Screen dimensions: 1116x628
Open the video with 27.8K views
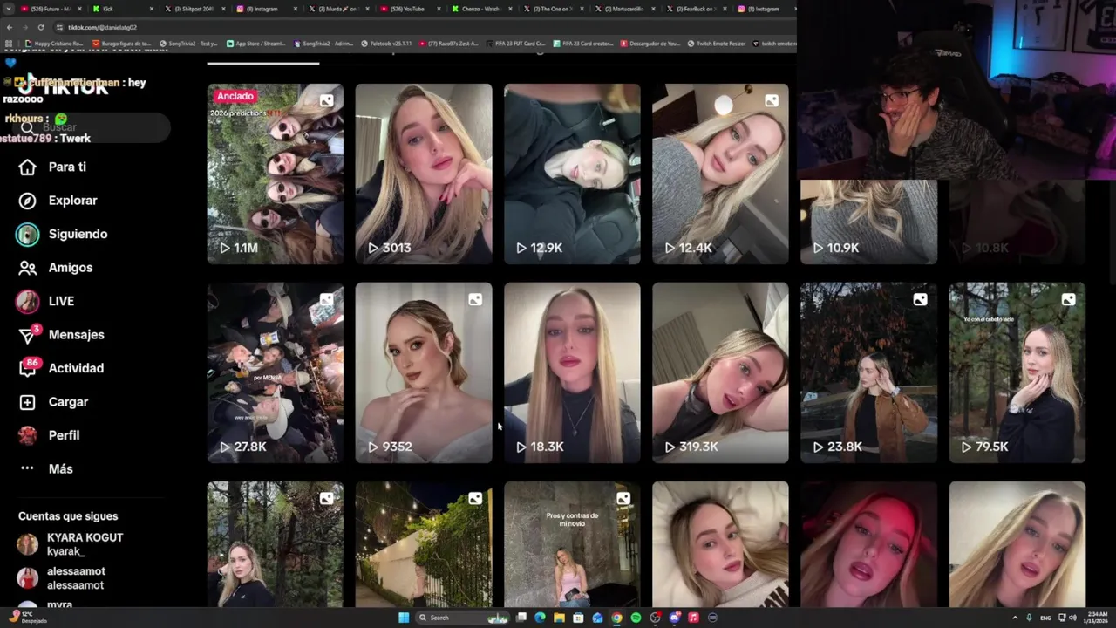[275, 372]
